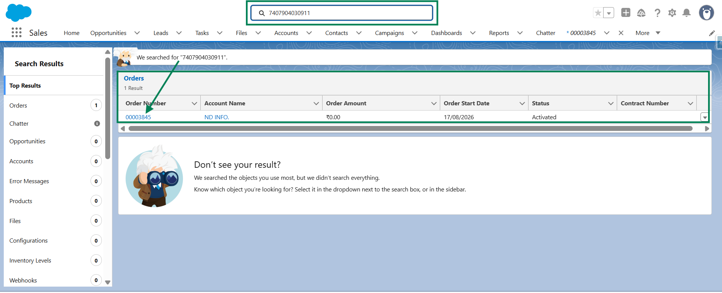This screenshot has width=722, height=293.
Task: Open the Account Name column menu chevron
Action: pyautogui.click(x=316, y=103)
